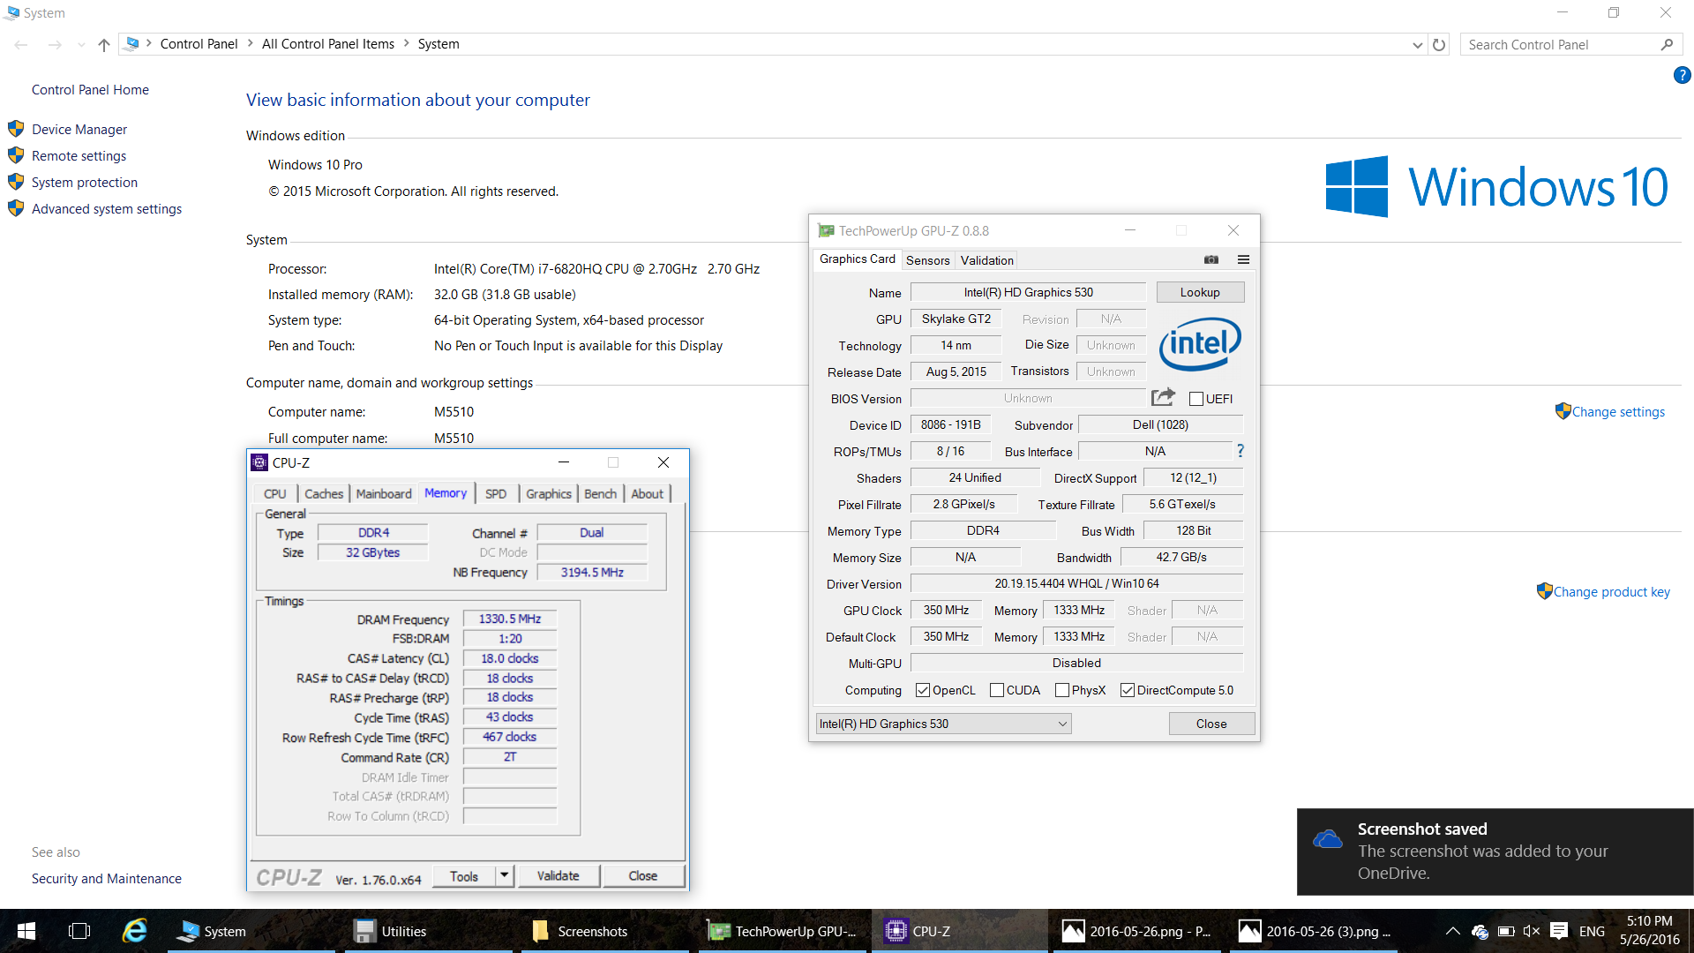Expand the recent locations dropdown arrow

[81, 44]
